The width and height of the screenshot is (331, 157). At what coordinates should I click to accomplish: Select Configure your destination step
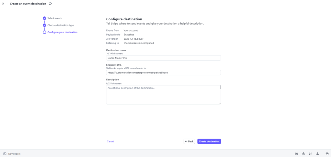coord(62,32)
